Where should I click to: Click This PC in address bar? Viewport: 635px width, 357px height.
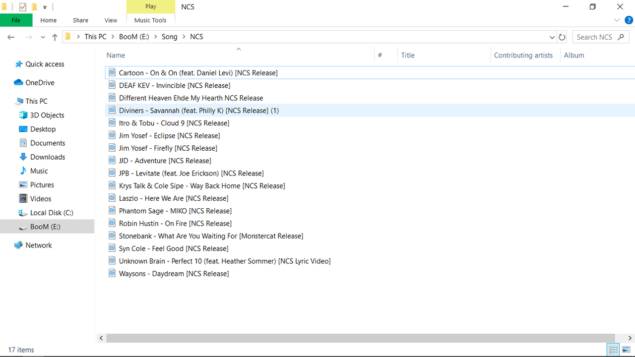pos(95,37)
